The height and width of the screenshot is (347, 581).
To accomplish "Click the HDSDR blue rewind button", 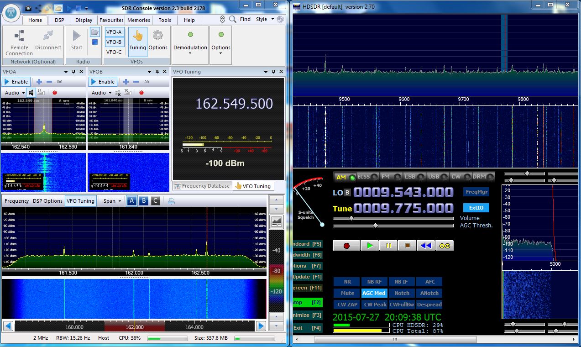I will pyautogui.click(x=426, y=246).
